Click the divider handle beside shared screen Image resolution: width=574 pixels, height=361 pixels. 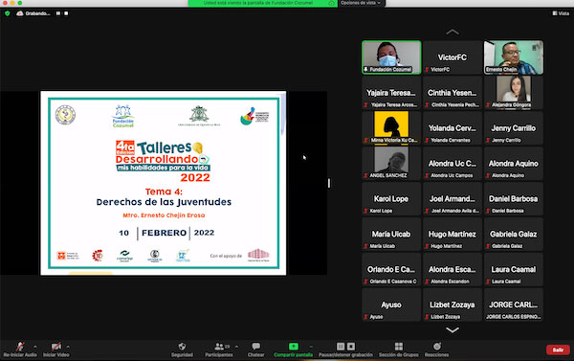click(x=329, y=183)
